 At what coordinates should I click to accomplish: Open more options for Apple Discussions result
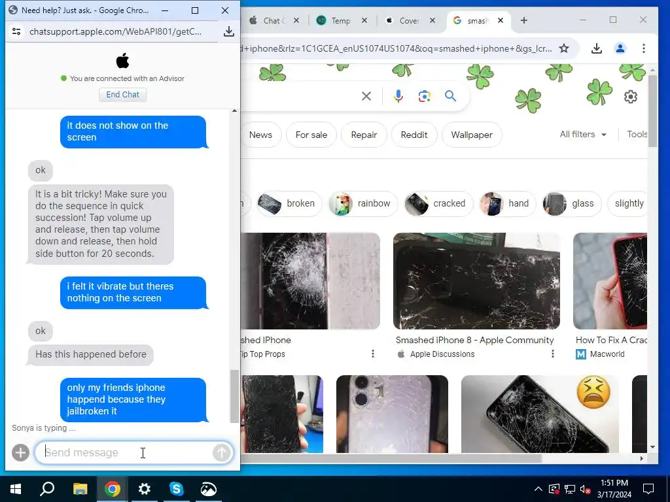(x=552, y=354)
